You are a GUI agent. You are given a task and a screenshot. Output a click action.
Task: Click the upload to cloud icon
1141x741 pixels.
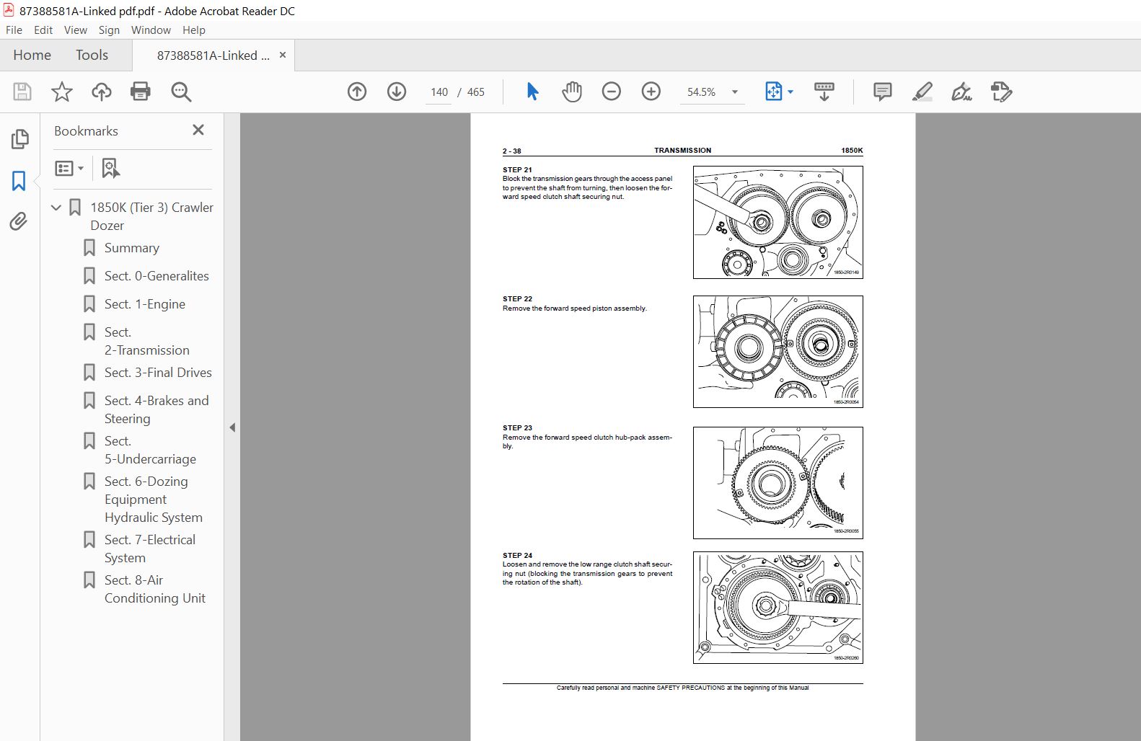click(x=102, y=92)
